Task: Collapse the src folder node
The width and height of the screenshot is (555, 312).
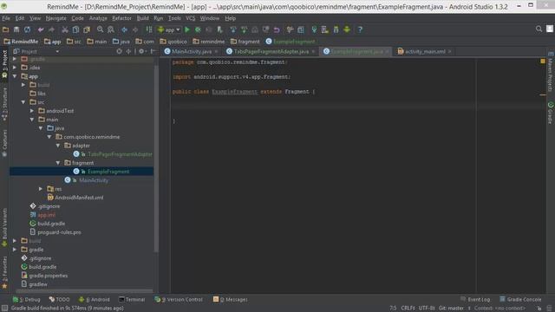Action: pyautogui.click(x=23, y=102)
